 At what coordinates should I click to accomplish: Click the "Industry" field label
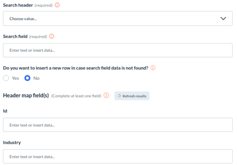12,142
